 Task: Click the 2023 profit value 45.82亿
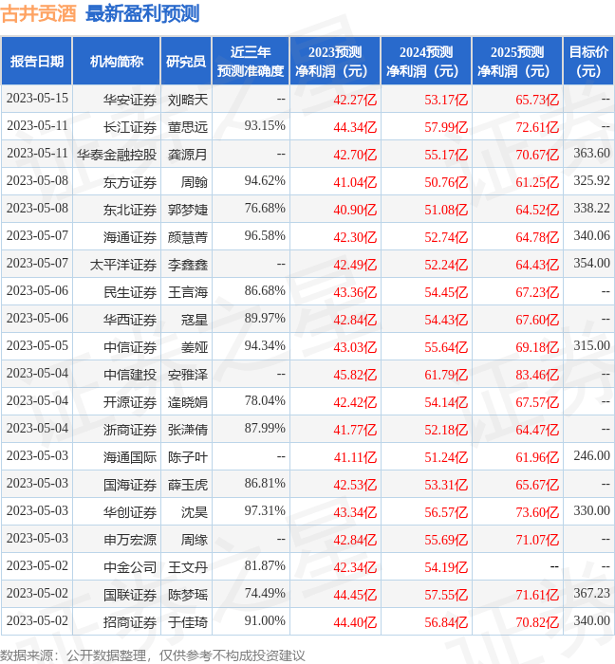coord(355,375)
